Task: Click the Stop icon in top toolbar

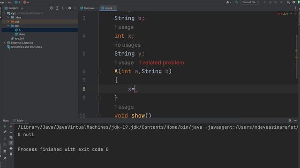Action: click(x=281, y=2)
